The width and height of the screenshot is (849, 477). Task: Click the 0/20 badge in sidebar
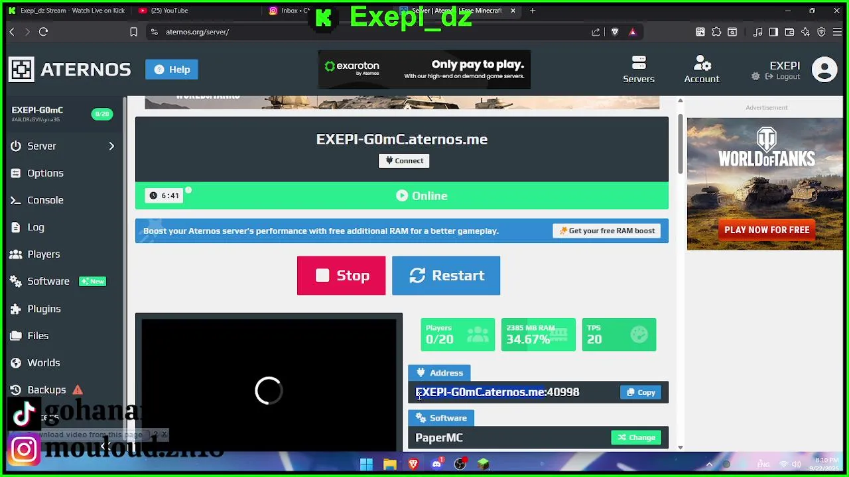point(101,114)
